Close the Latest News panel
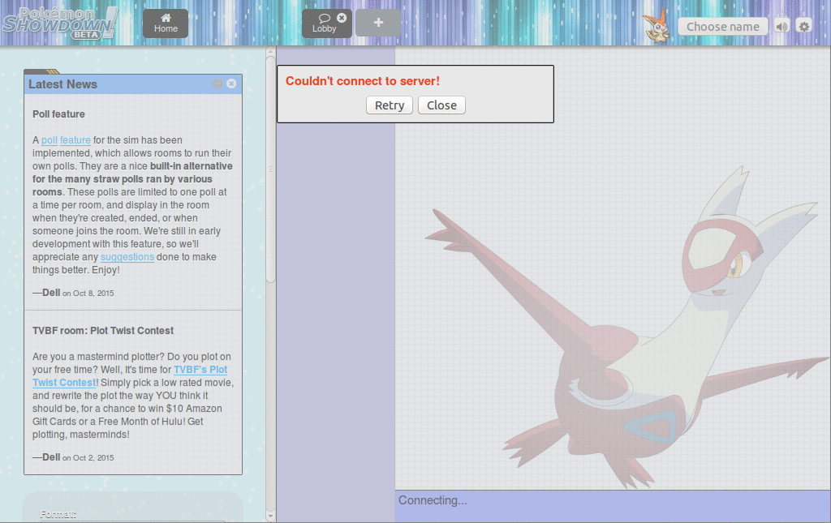 [231, 84]
